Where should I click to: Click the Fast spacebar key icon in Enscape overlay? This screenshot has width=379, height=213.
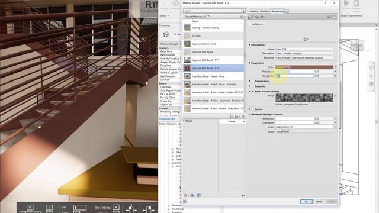pos(80,208)
